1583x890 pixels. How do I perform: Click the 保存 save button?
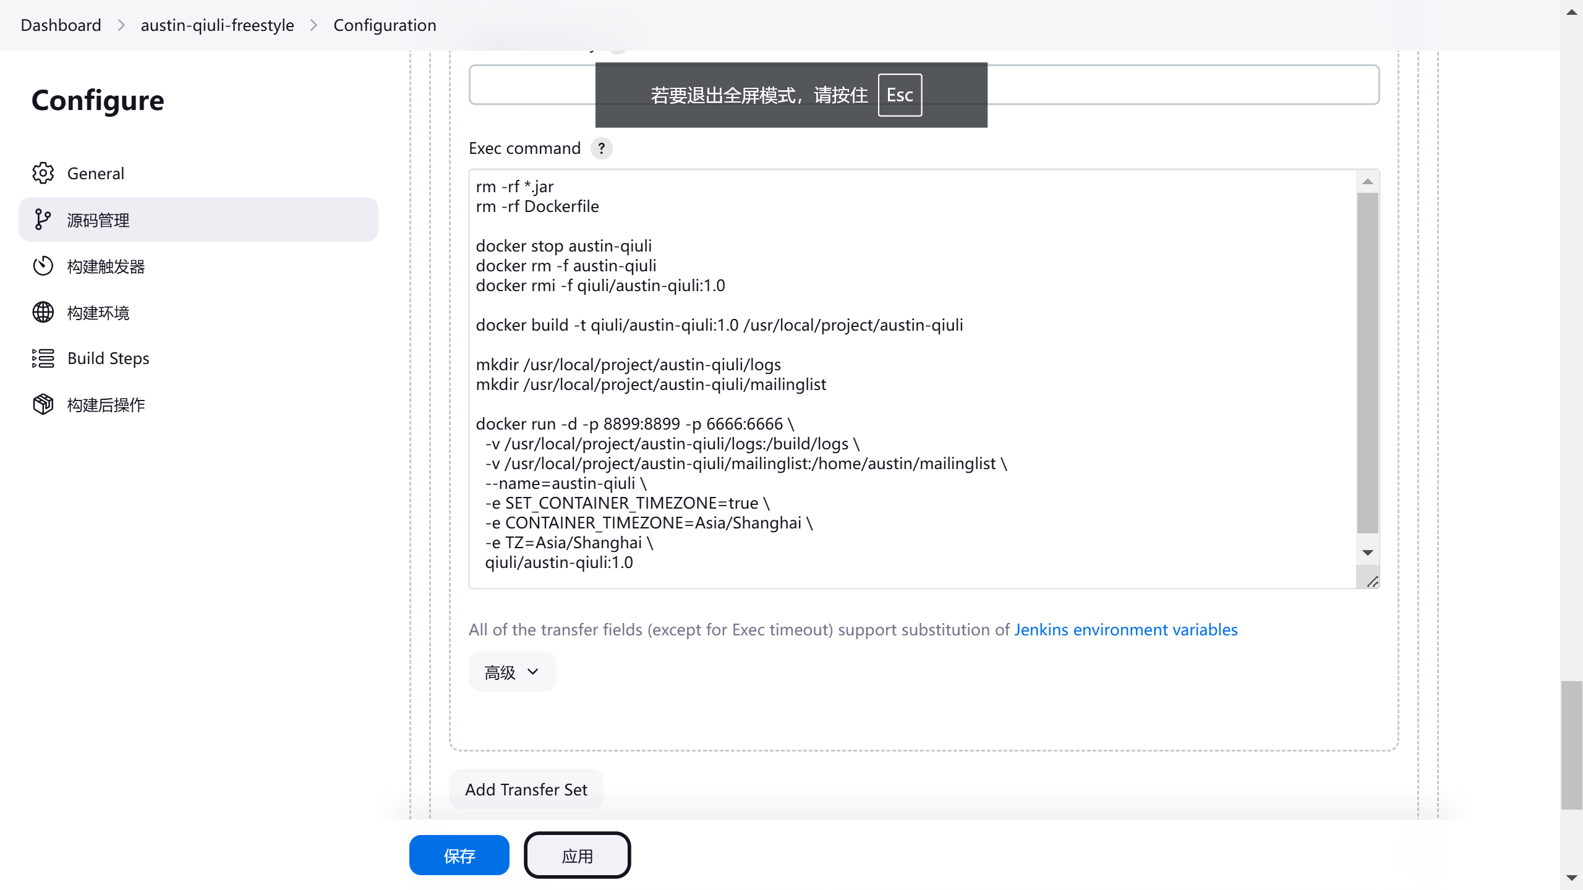[459, 855]
